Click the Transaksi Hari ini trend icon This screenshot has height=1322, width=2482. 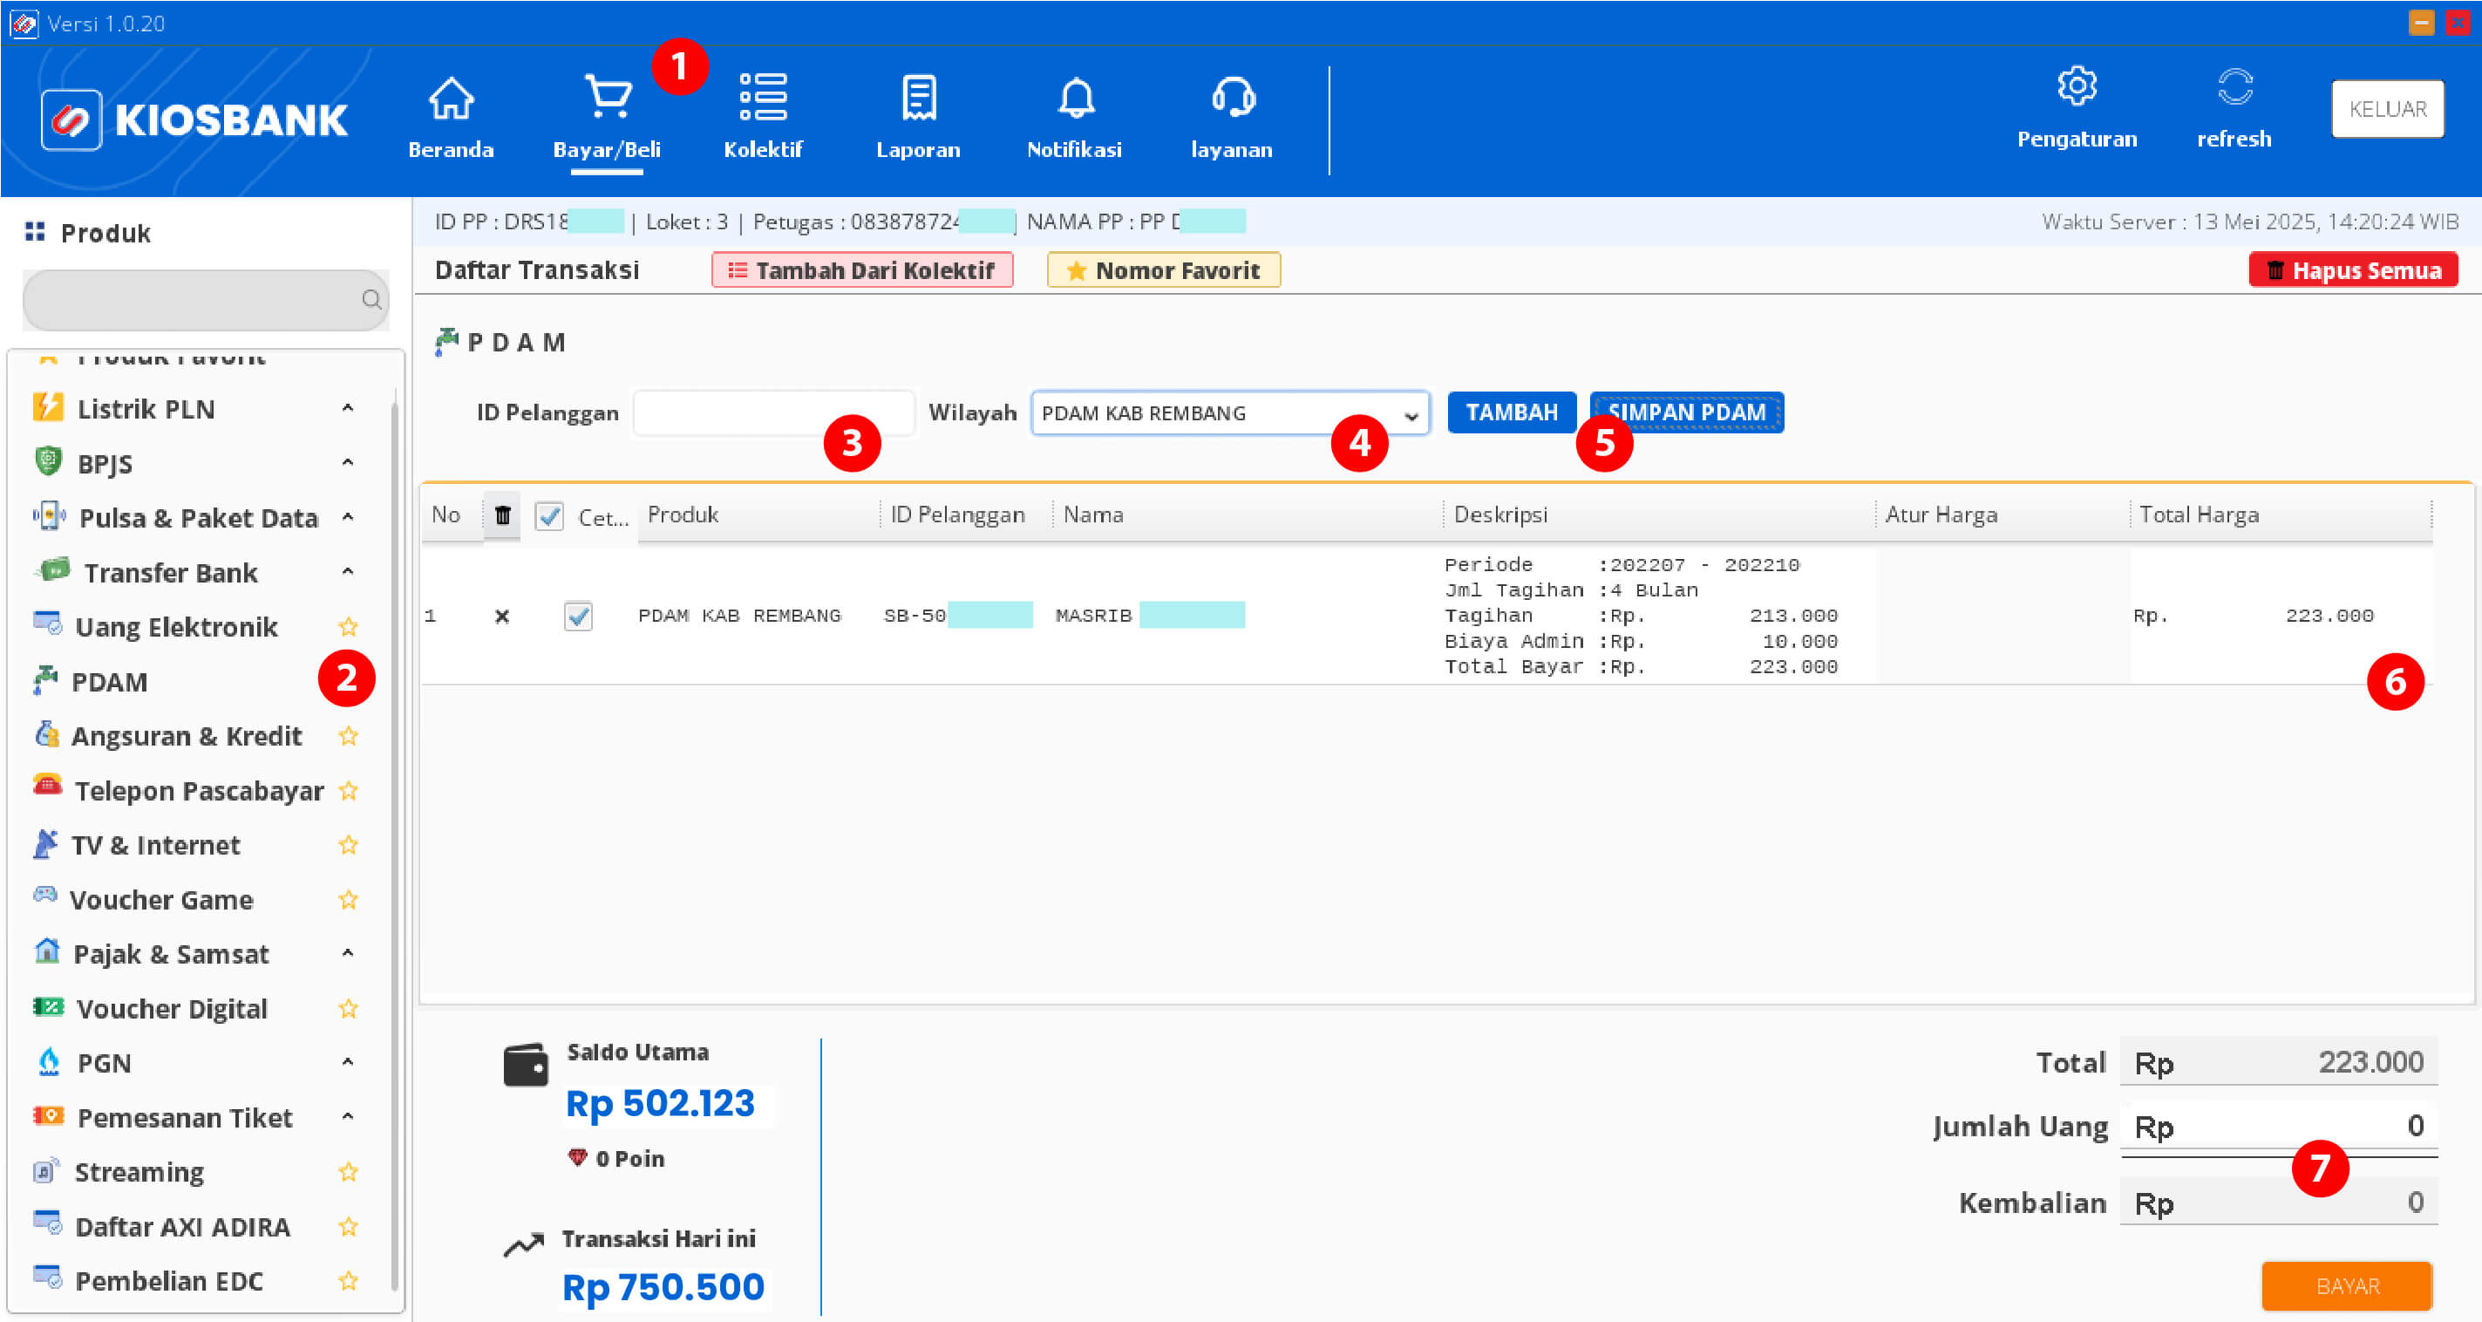click(524, 1245)
